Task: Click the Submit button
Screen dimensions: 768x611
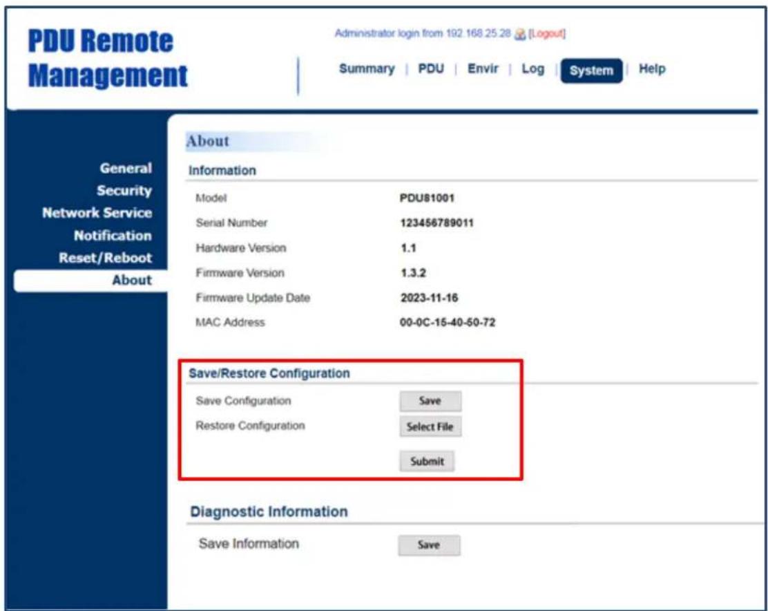Action: (x=427, y=461)
